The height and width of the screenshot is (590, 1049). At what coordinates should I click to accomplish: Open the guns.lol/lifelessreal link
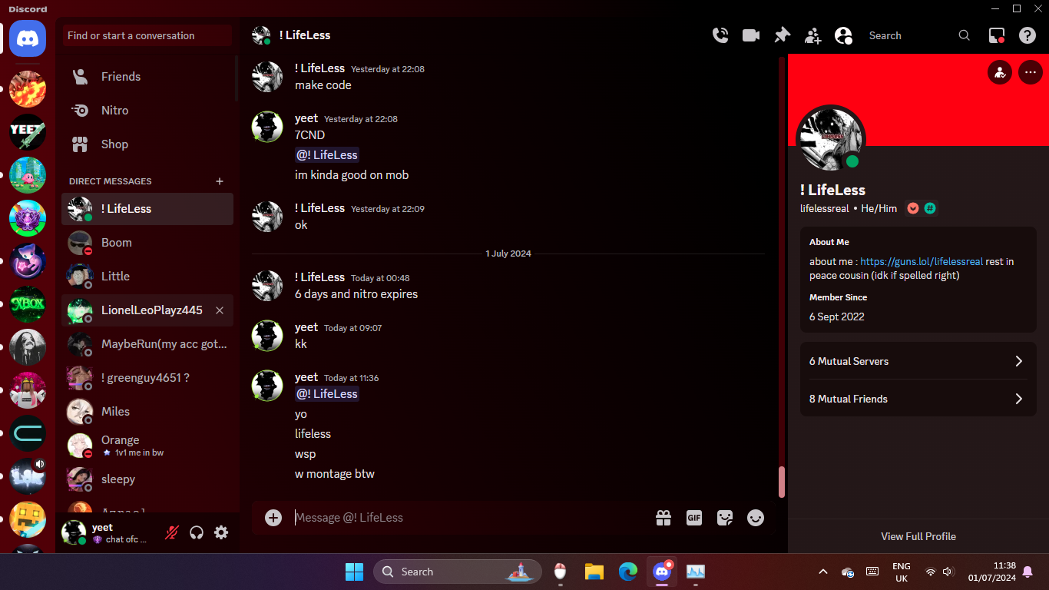922,262
